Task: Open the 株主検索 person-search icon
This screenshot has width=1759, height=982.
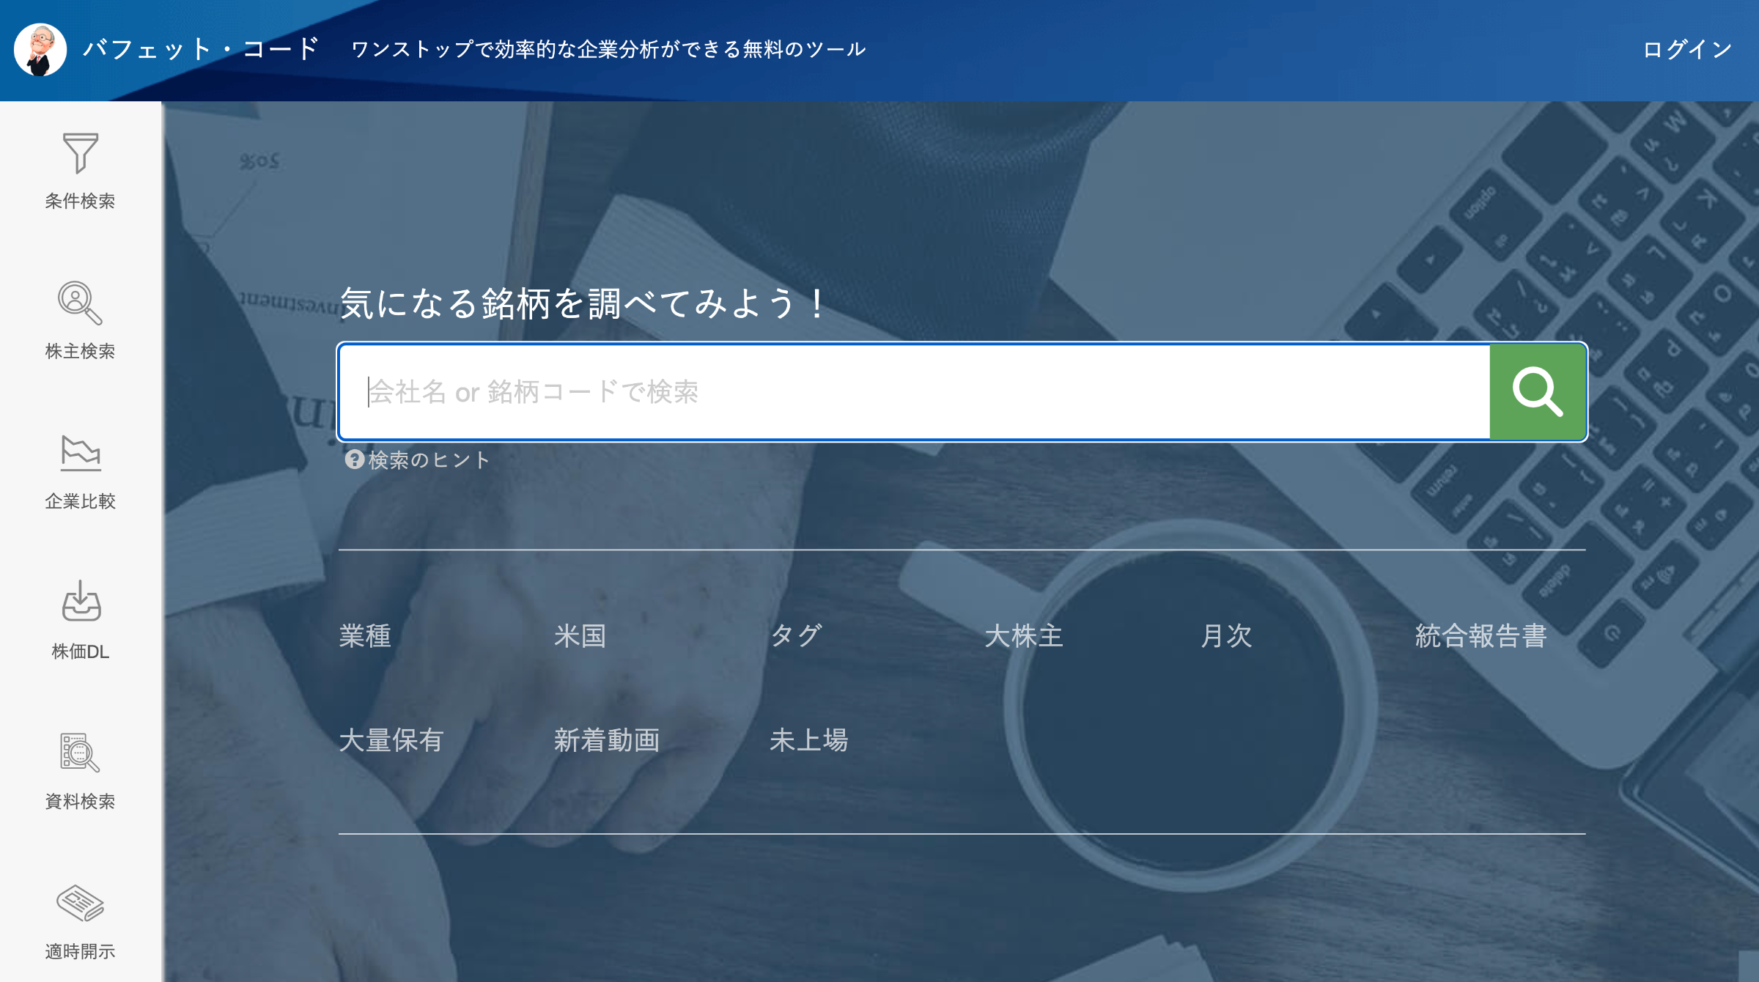Action: point(80,303)
